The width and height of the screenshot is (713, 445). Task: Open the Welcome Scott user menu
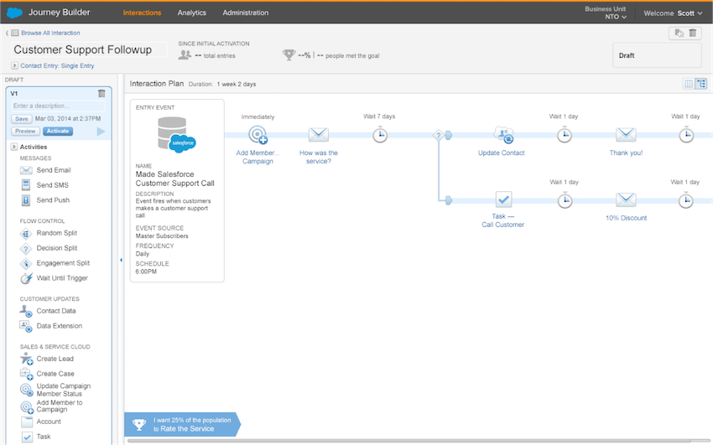coord(673,13)
